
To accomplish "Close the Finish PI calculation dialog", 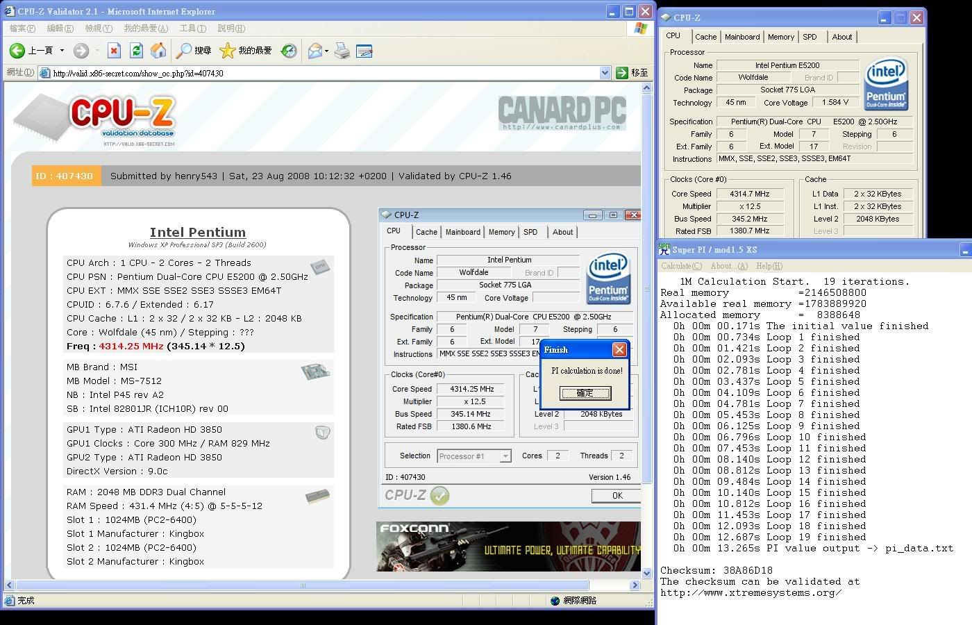I will 619,349.
